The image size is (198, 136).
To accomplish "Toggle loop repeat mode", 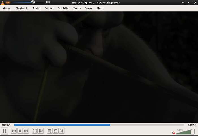I will (x=56, y=131).
